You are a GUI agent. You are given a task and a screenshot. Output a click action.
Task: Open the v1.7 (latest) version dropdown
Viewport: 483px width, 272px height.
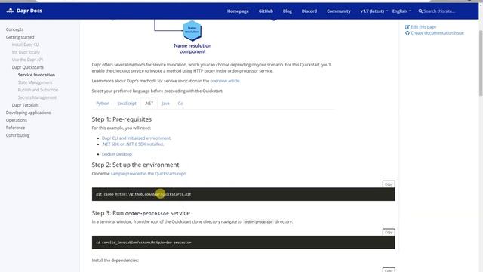tap(374, 11)
